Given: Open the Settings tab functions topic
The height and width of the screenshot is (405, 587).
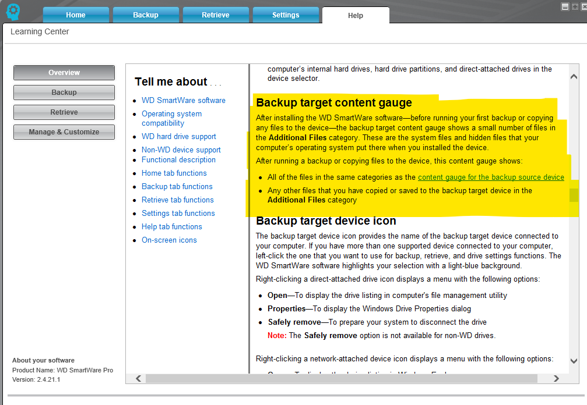Looking at the screenshot, I should coord(178,214).
